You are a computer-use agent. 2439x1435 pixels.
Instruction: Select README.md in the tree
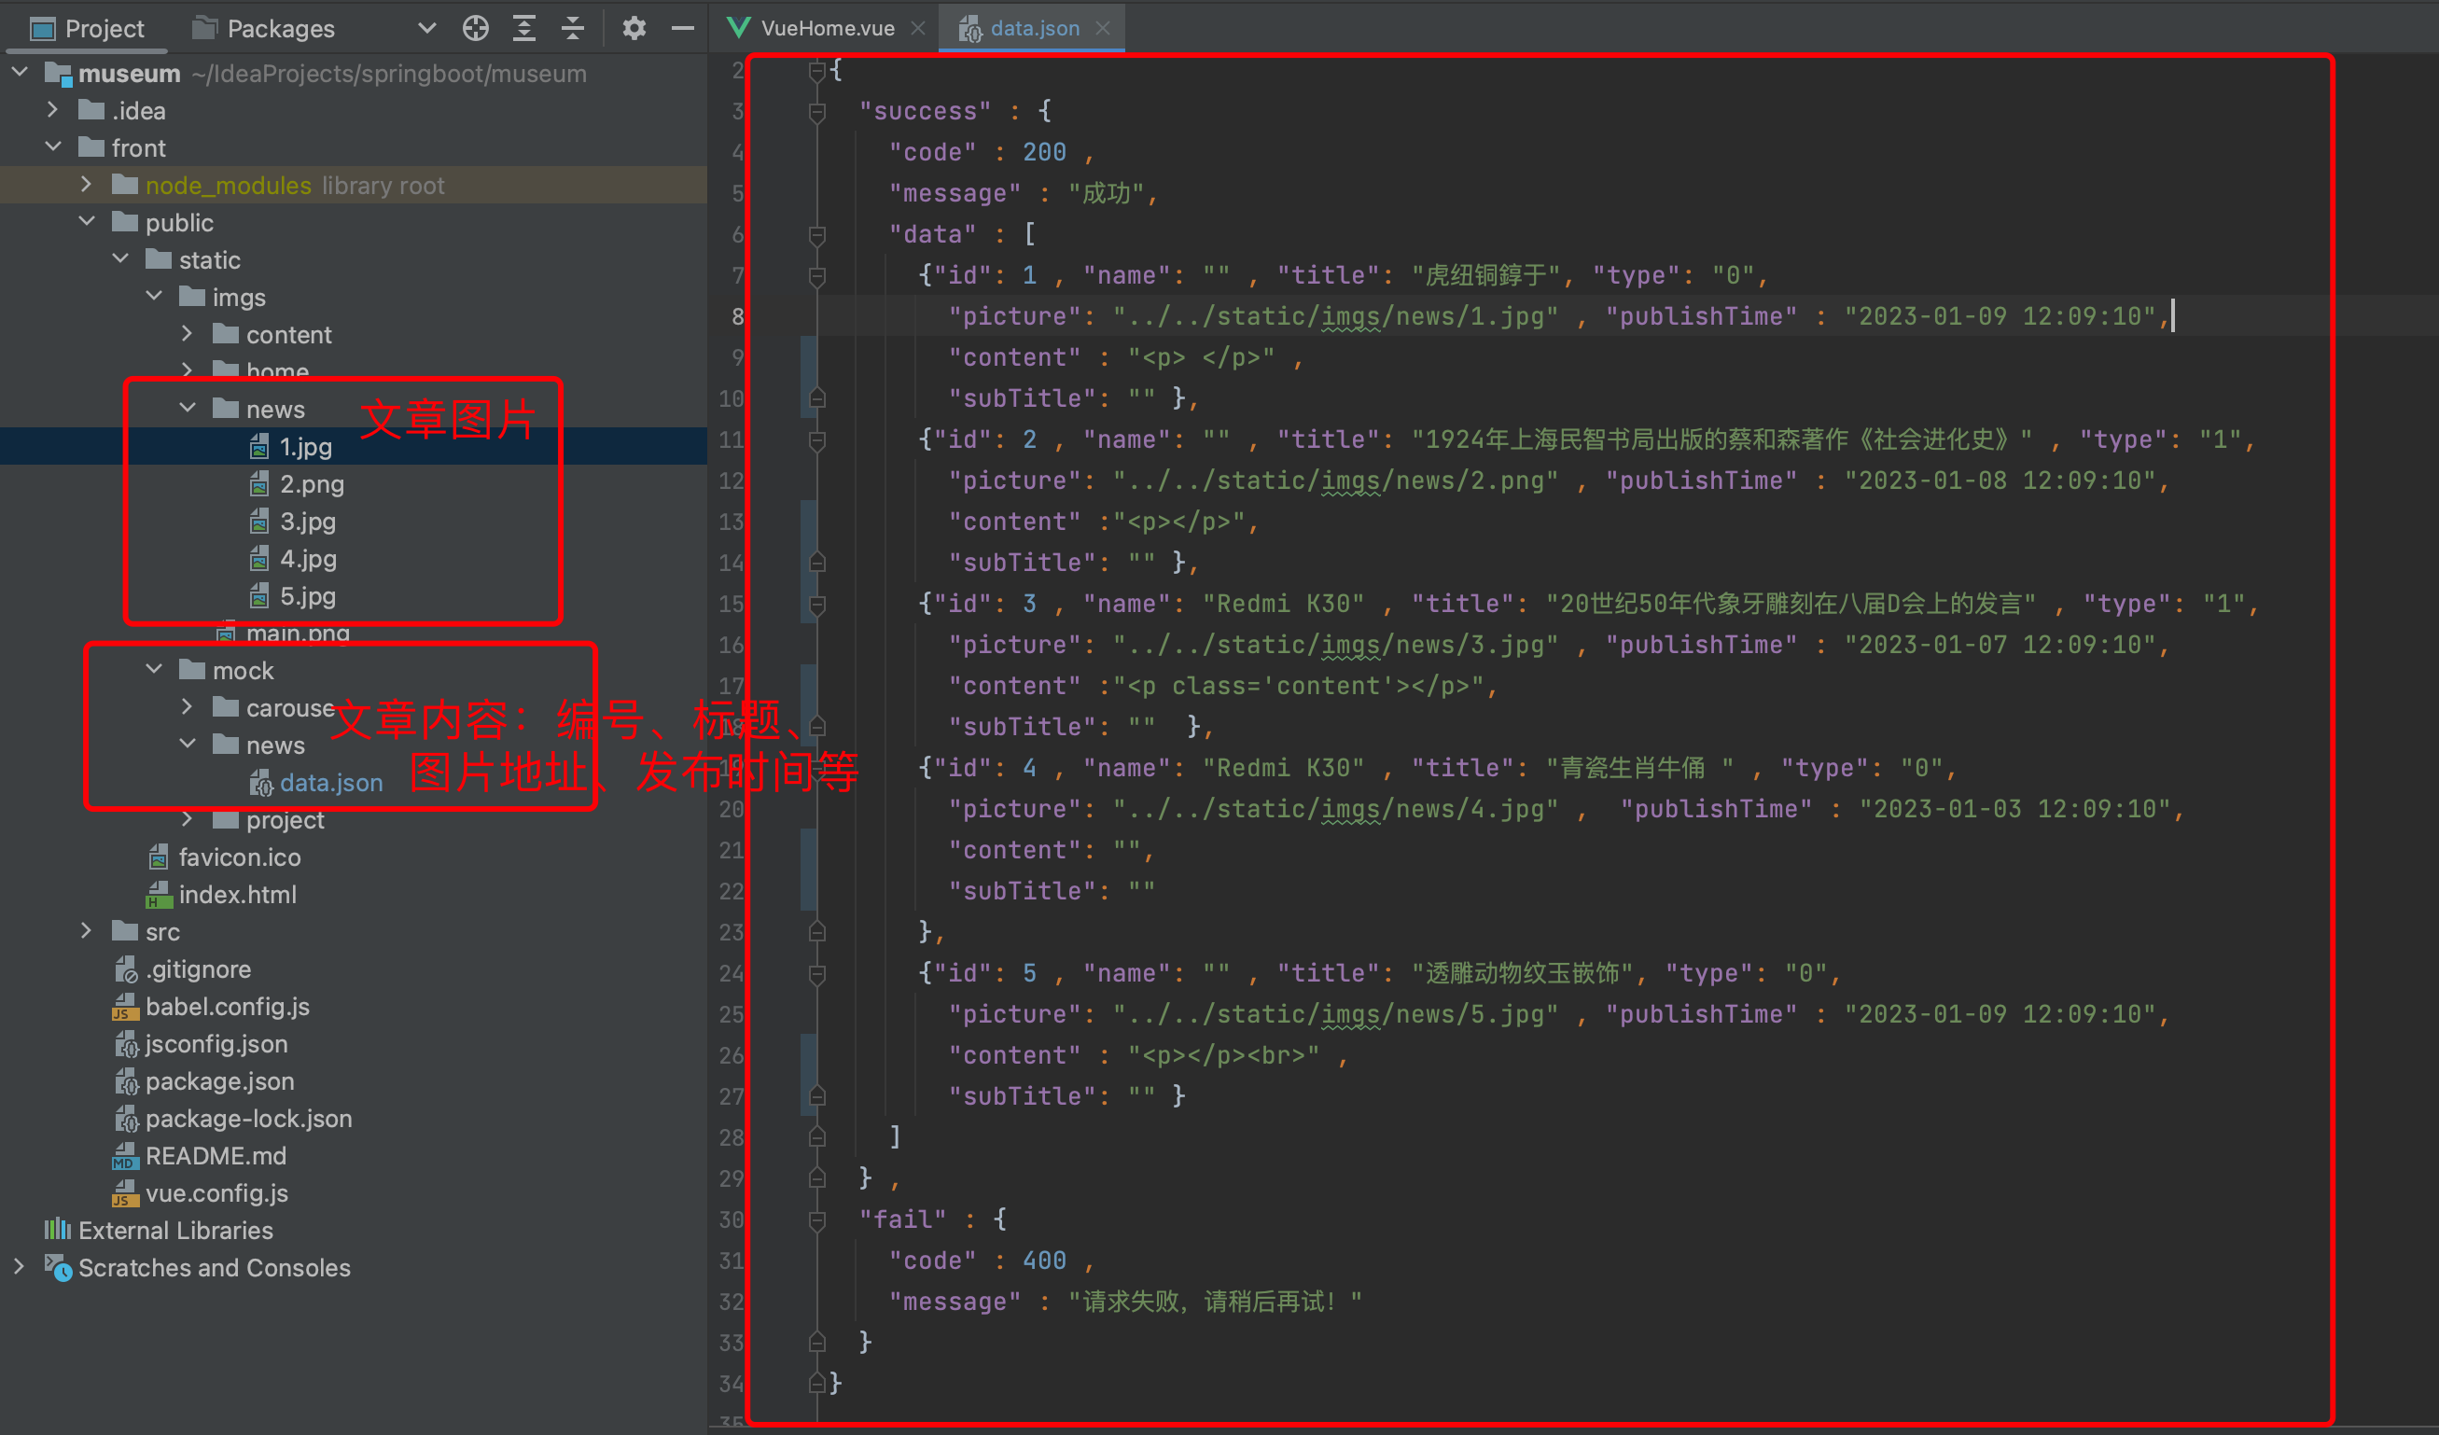tap(215, 1155)
